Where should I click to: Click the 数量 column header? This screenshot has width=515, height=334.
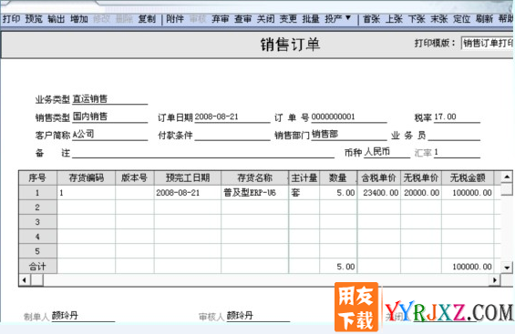pos(338,178)
